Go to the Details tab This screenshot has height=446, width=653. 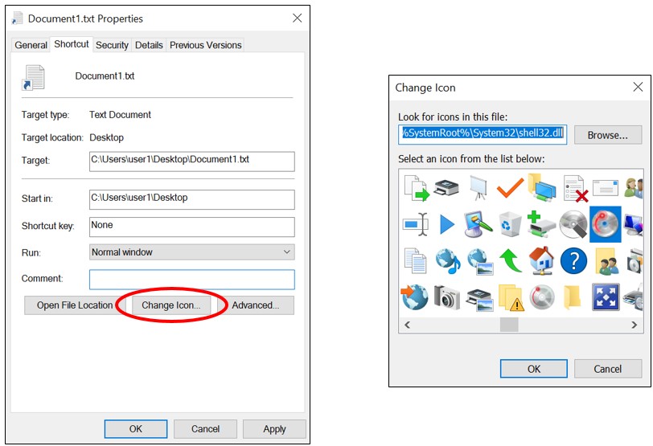click(x=149, y=45)
